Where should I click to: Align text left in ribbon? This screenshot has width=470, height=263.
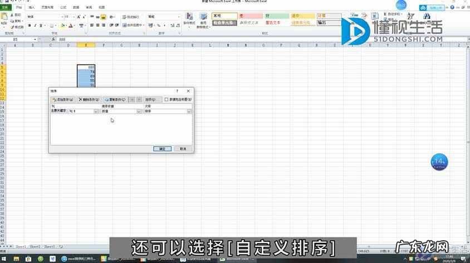[92, 26]
